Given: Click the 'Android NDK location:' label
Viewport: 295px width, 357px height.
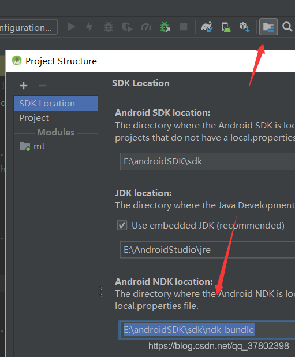Looking at the screenshot, I should tap(164, 282).
